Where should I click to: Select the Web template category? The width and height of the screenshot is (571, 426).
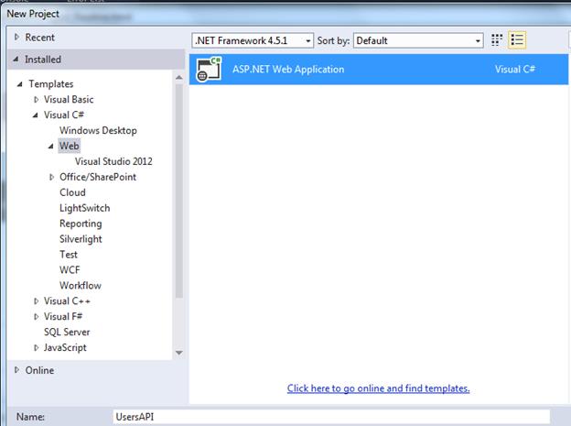[x=70, y=146]
